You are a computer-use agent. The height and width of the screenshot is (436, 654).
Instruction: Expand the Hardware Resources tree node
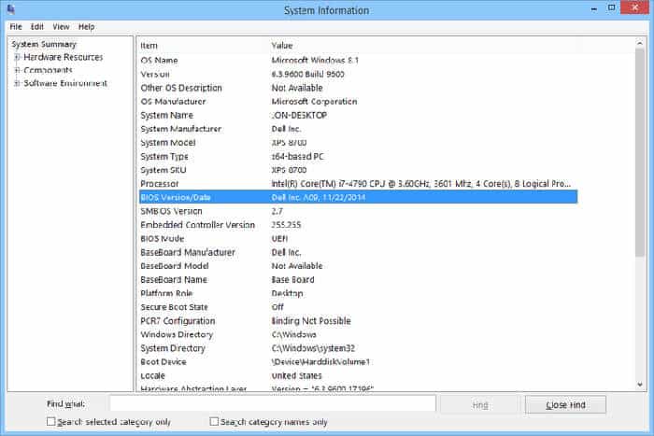(x=17, y=57)
